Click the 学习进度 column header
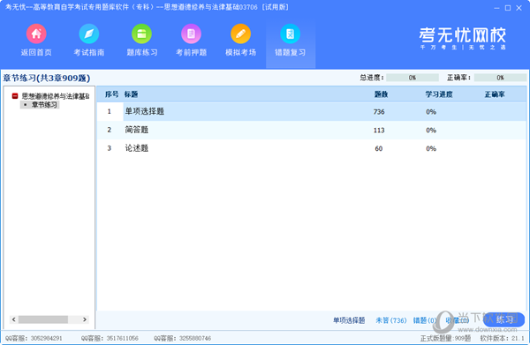530x345 pixels. tap(439, 94)
